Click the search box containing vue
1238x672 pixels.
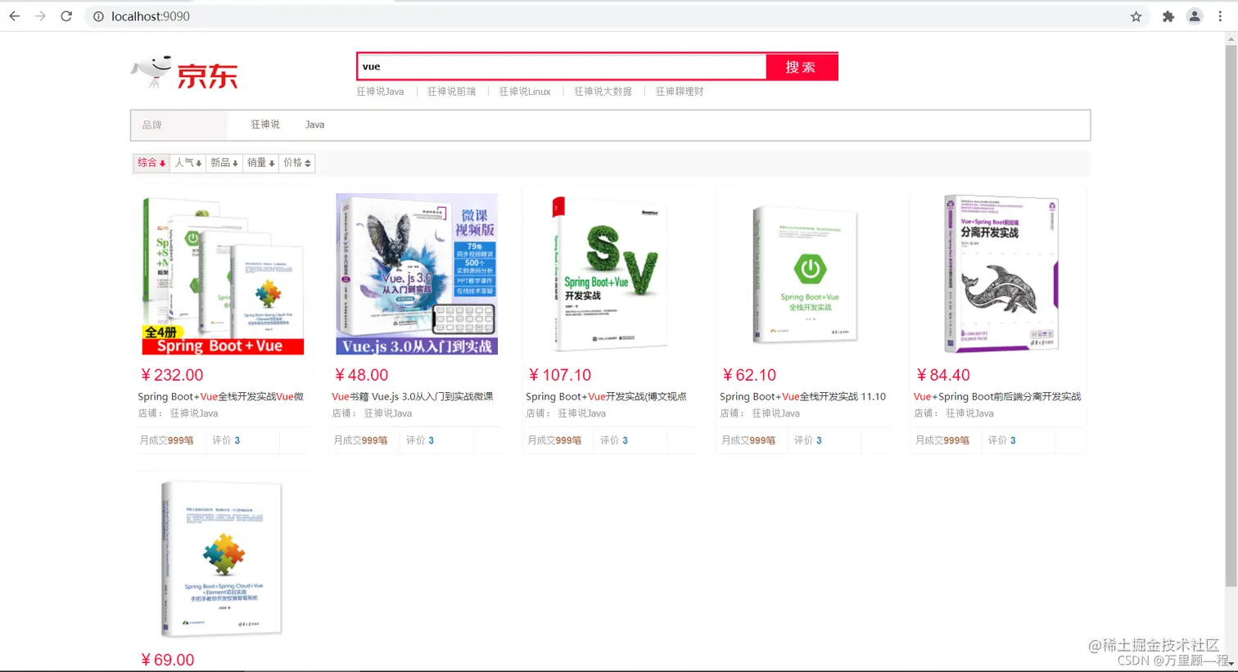click(562, 66)
